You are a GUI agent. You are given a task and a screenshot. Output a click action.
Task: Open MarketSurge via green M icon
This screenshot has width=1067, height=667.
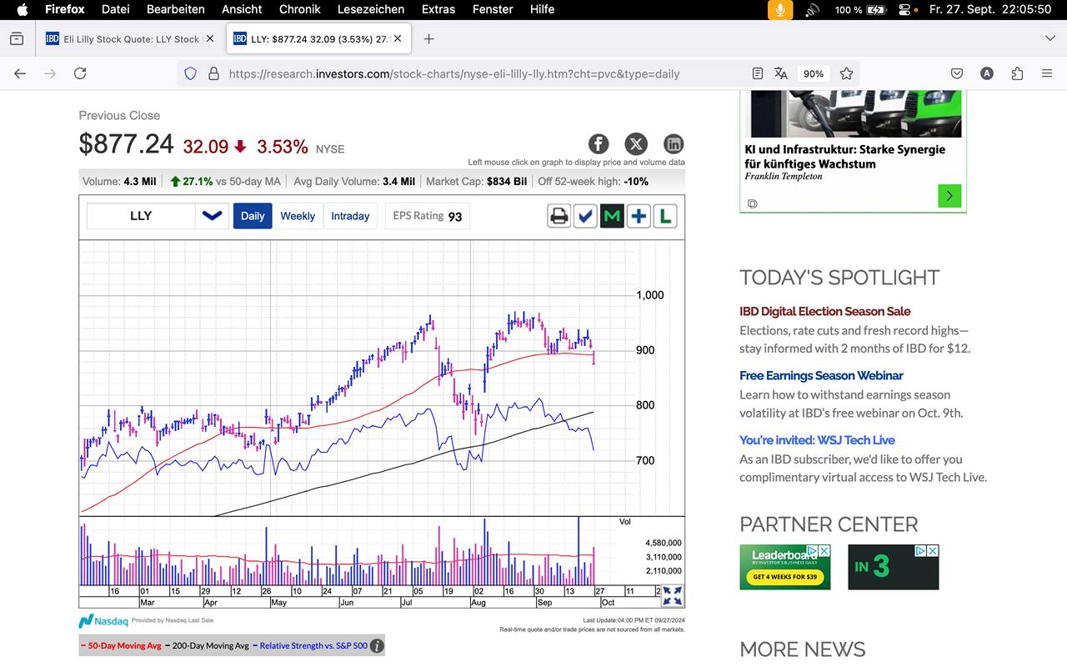point(612,217)
